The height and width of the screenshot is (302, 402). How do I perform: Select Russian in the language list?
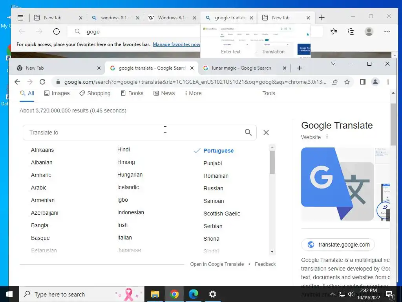213,188
